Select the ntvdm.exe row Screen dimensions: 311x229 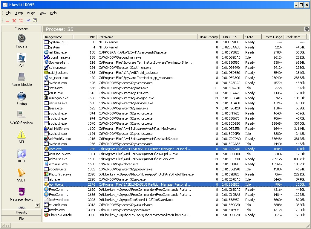point(176,210)
